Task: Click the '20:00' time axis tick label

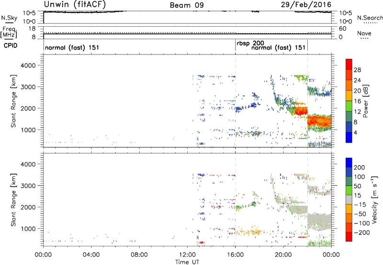Action: point(283,255)
